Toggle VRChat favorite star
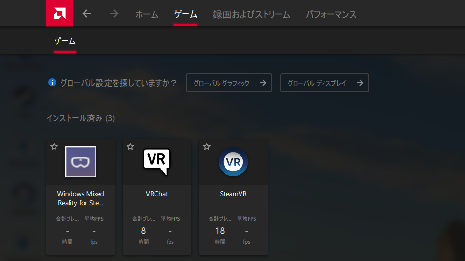The height and width of the screenshot is (261, 465). [130, 146]
